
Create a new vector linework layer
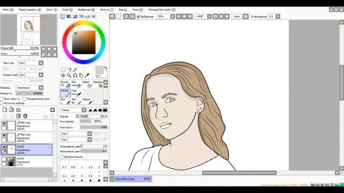click(x=12, y=110)
